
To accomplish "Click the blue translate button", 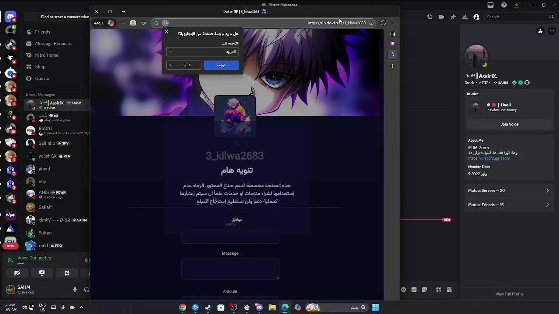I will [221, 65].
